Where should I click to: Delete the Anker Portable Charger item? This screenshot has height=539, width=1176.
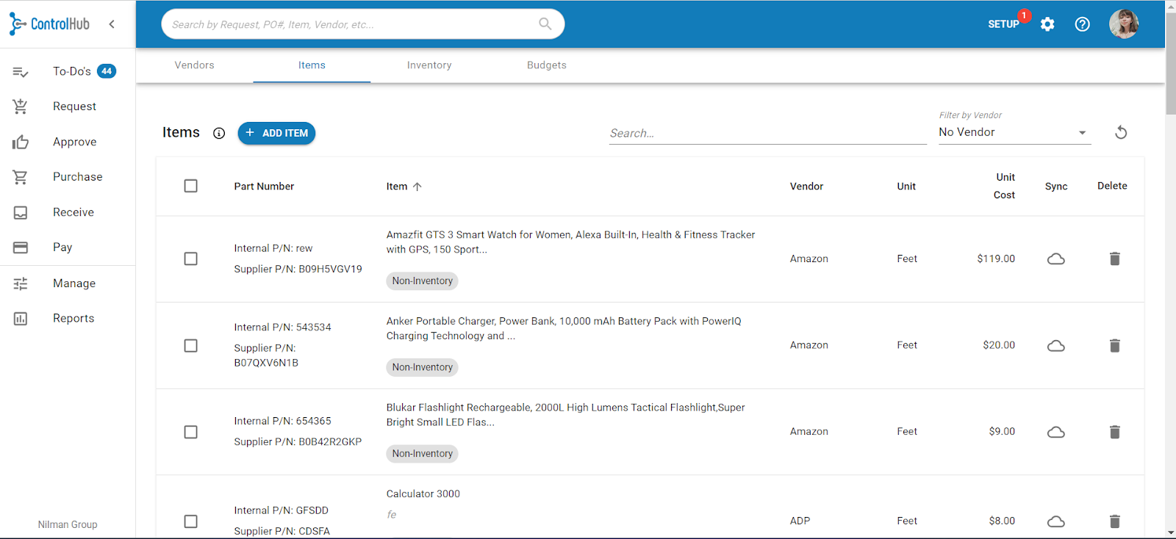[x=1115, y=345]
